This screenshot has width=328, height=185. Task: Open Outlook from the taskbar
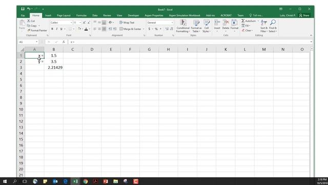[x=55, y=181]
